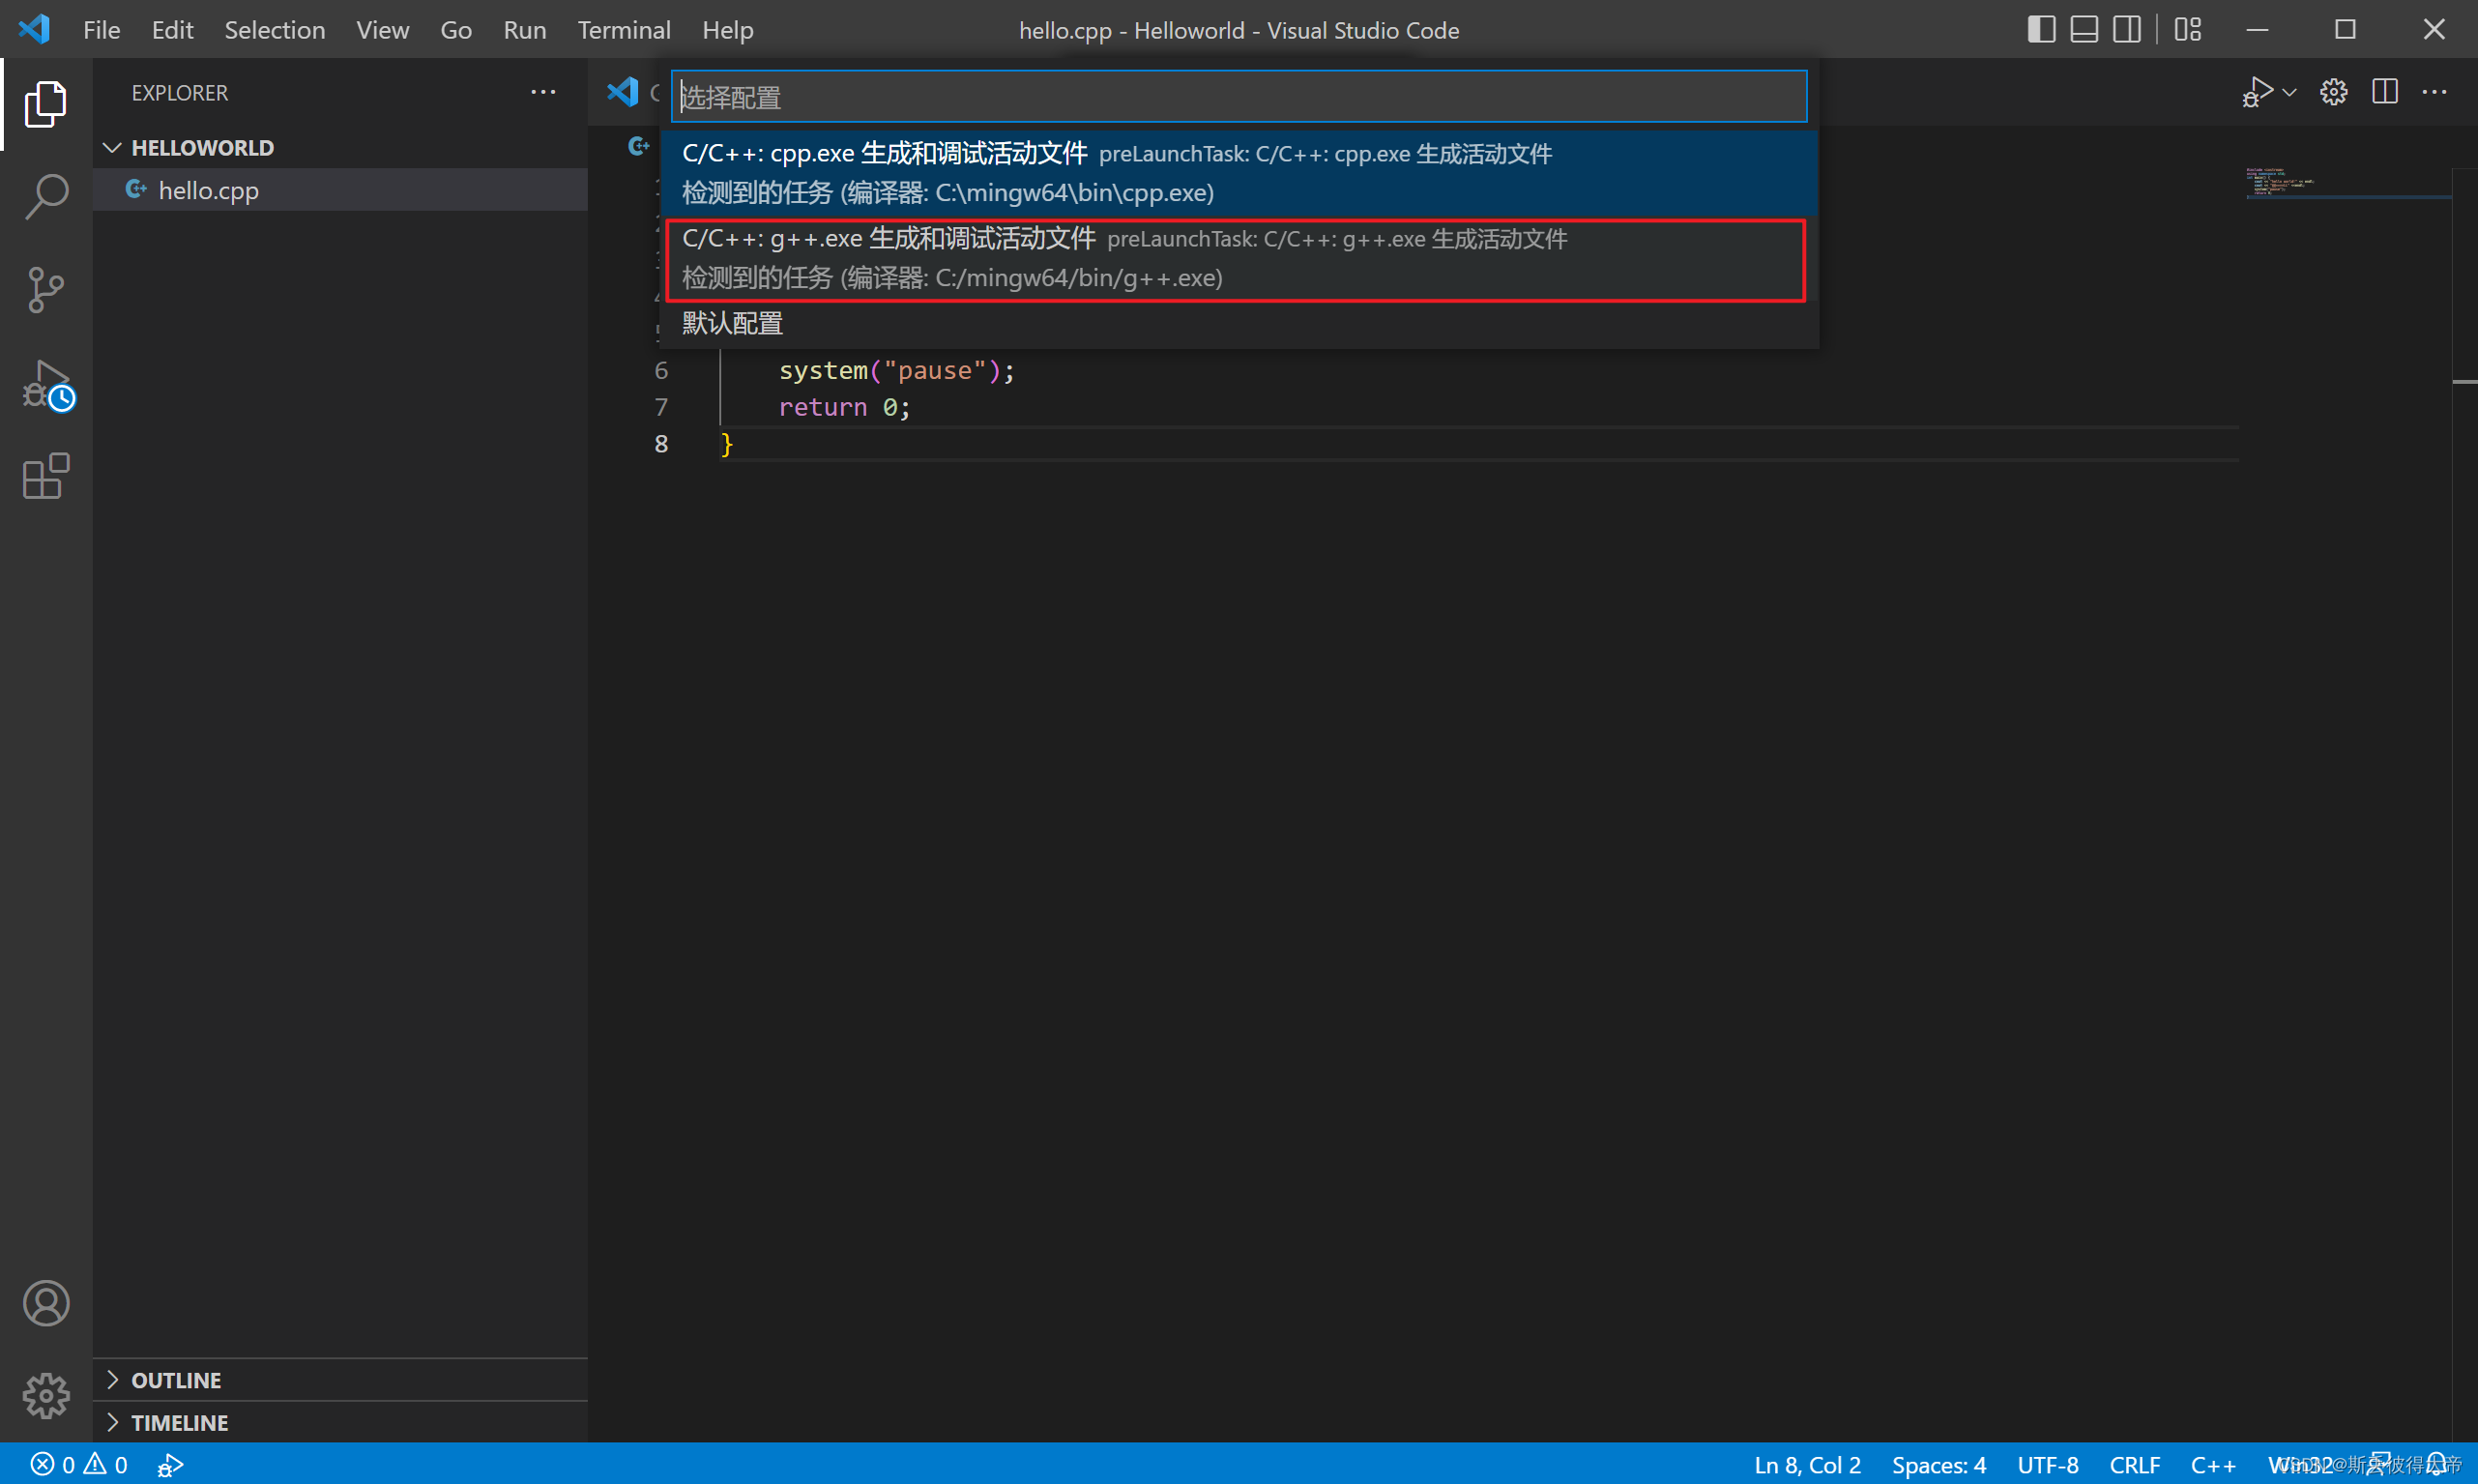Open the Accounts menu icon
Image resolution: width=2478 pixels, height=1484 pixels.
coord(46,1303)
